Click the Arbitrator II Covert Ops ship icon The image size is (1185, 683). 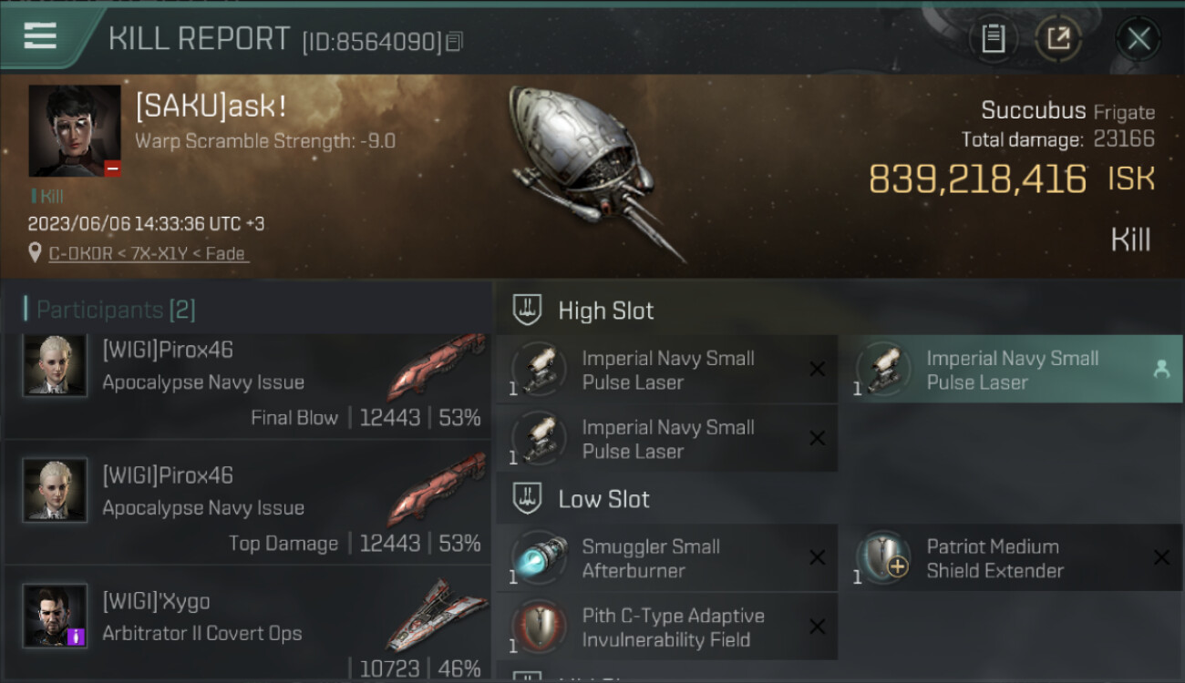click(x=437, y=615)
